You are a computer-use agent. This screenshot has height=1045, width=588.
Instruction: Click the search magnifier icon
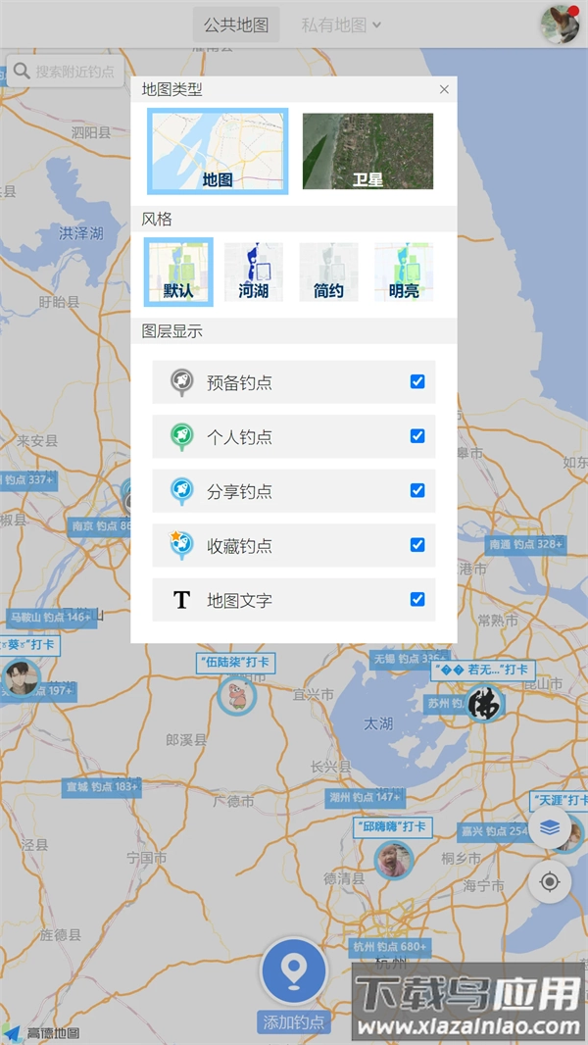[x=22, y=72]
